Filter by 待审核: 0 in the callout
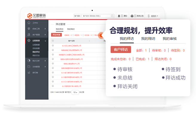 pos(159,50)
